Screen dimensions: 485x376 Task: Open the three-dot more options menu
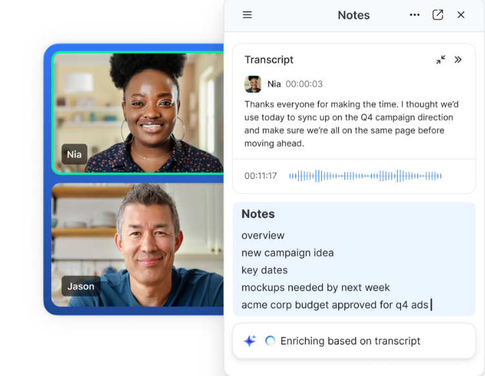(415, 15)
